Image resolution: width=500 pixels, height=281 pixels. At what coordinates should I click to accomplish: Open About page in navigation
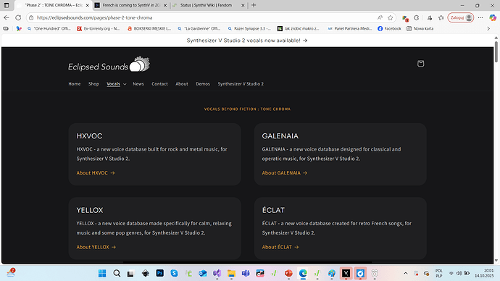182,84
